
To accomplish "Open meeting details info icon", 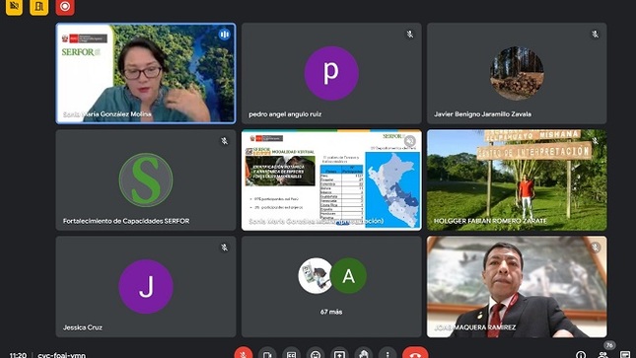I will point(581,354).
